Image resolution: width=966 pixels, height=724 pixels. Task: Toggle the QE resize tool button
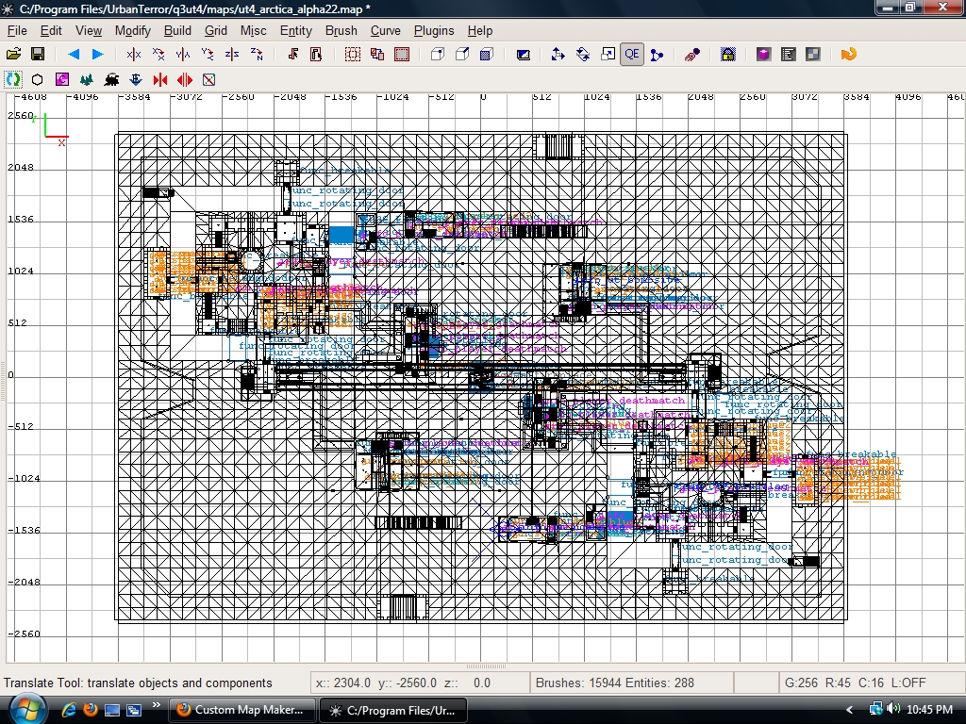click(631, 55)
